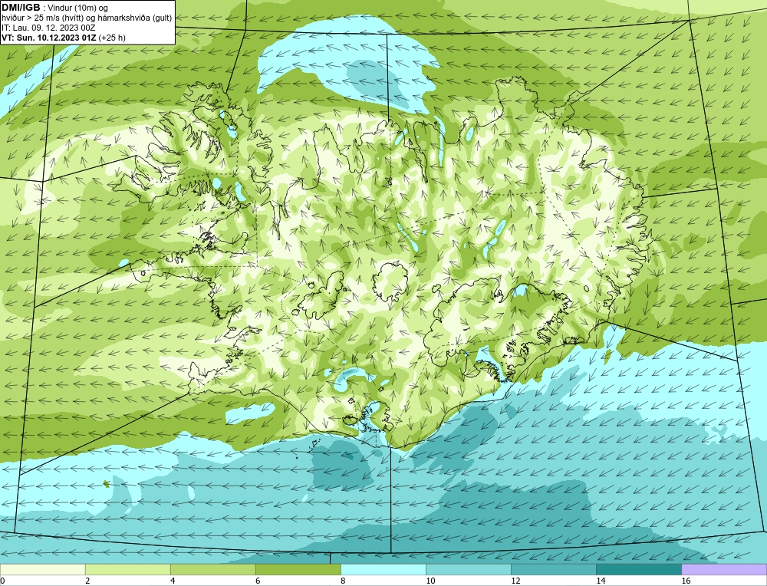Click the '2' legend scale label

click(x=87, y=581)
